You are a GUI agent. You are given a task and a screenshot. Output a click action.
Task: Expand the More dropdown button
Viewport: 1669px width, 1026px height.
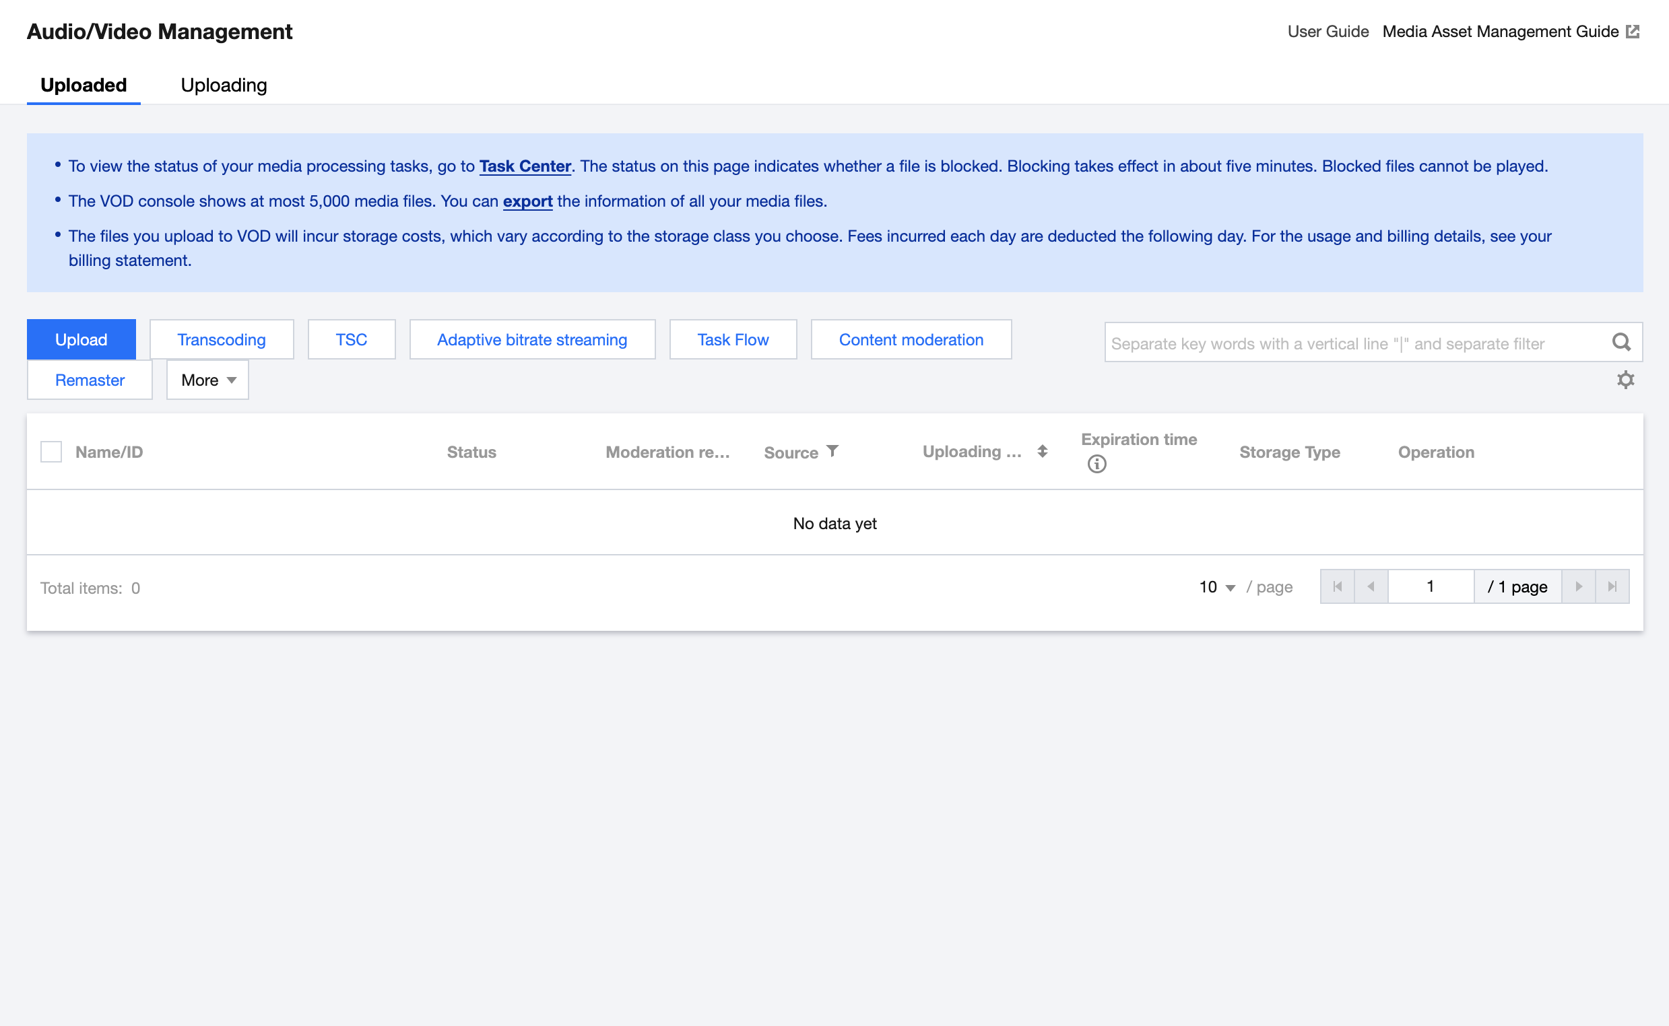click(207, 380)
